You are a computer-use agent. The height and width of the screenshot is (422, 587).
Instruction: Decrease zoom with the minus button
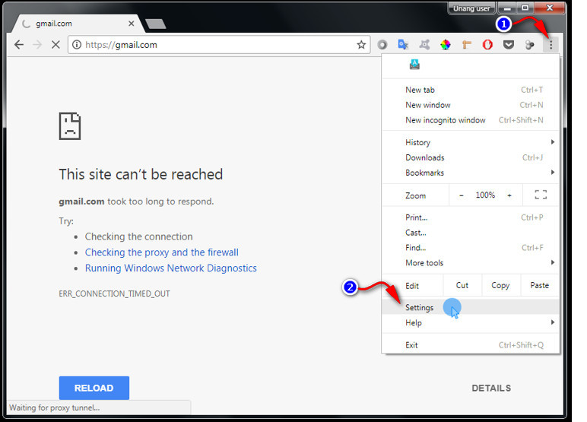click(462, 195)
